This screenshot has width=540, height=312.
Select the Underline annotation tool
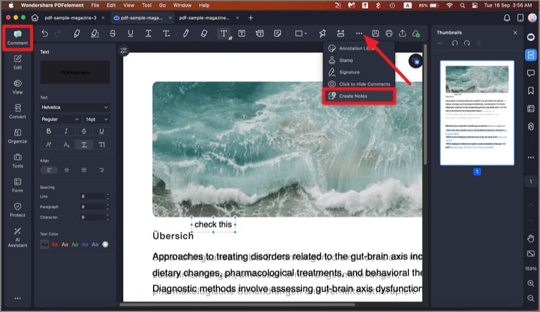click(130, 33)
